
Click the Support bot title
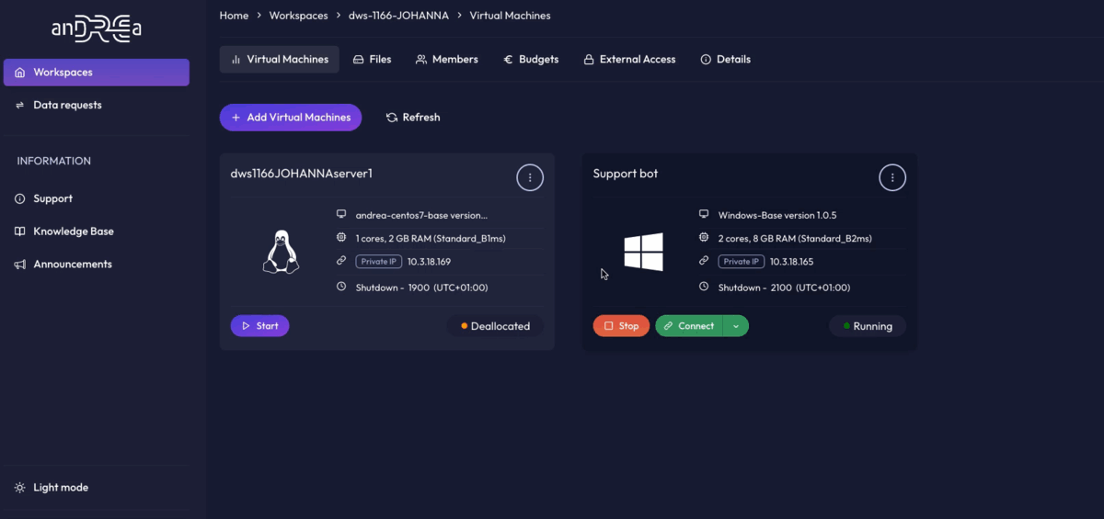[626, 174]
